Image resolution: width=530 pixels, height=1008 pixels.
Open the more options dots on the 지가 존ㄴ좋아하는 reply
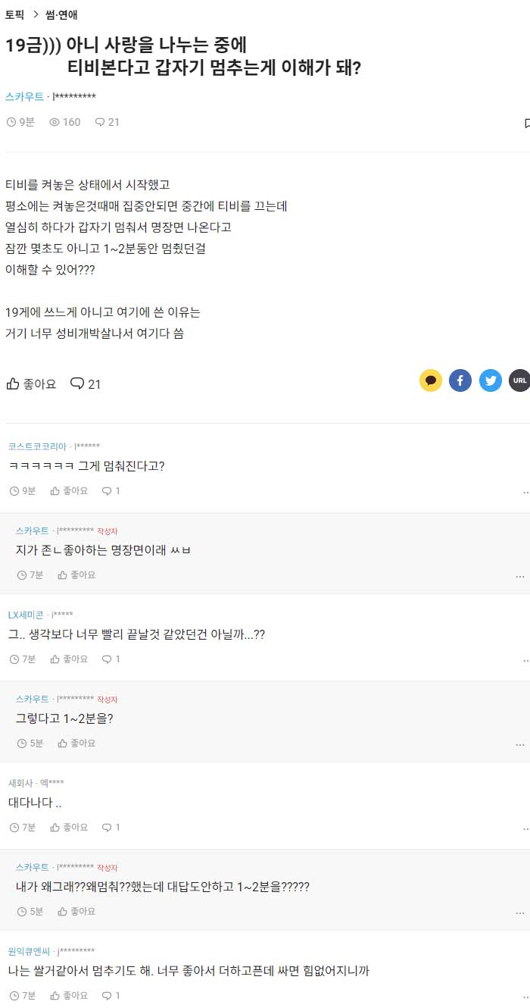click(x=519, y=576)
